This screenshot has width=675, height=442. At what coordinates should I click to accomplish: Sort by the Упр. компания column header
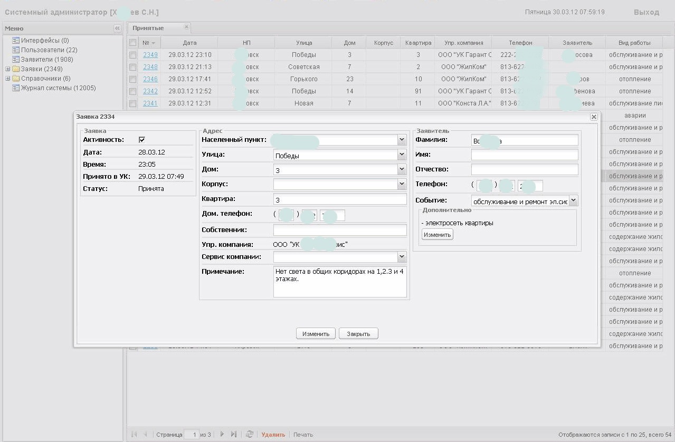(463, 43)
